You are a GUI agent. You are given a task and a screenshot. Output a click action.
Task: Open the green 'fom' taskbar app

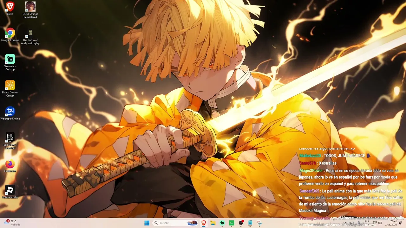click(232, 223)
